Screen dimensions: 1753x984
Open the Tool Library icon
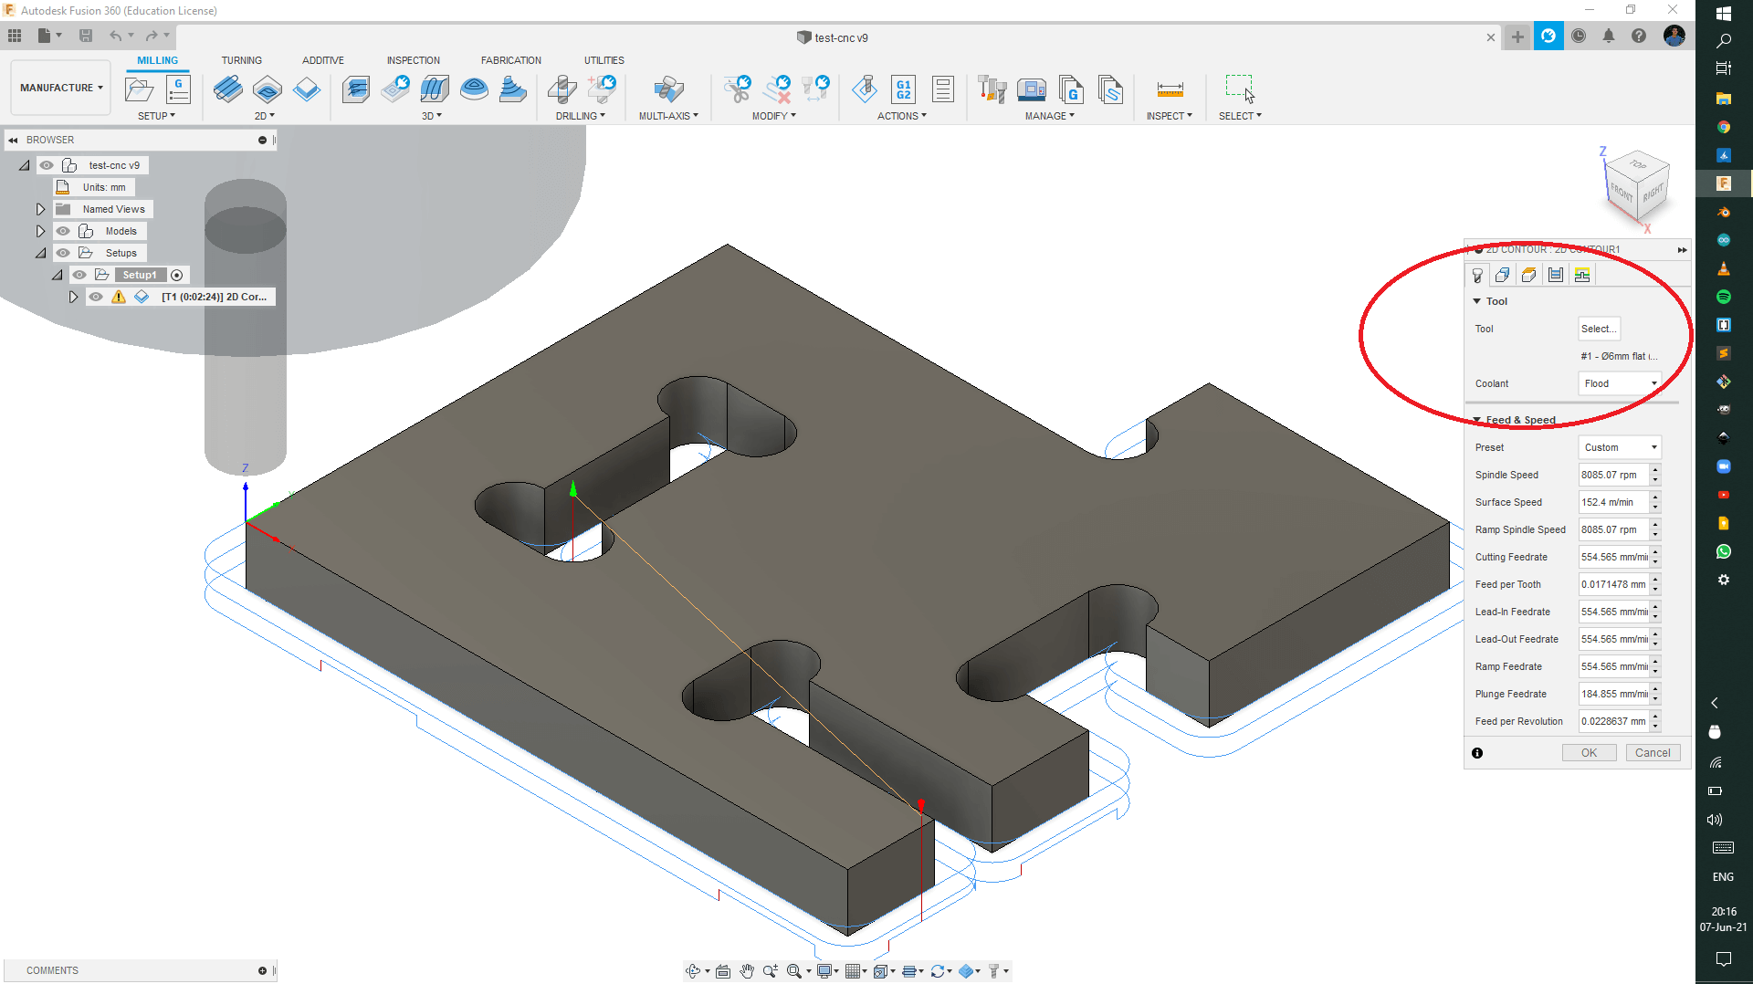click(x=992, y=89)
